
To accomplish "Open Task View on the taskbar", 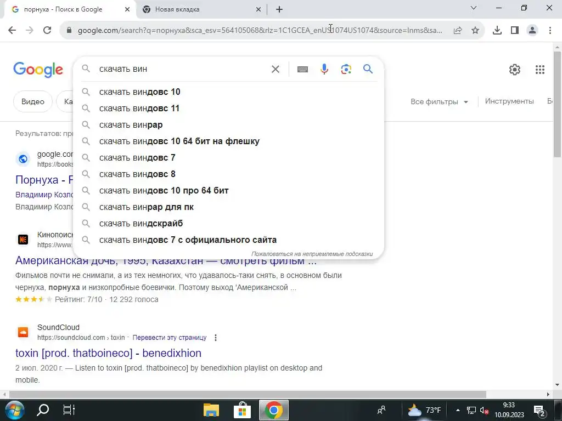I will click(x=69, y=410).
